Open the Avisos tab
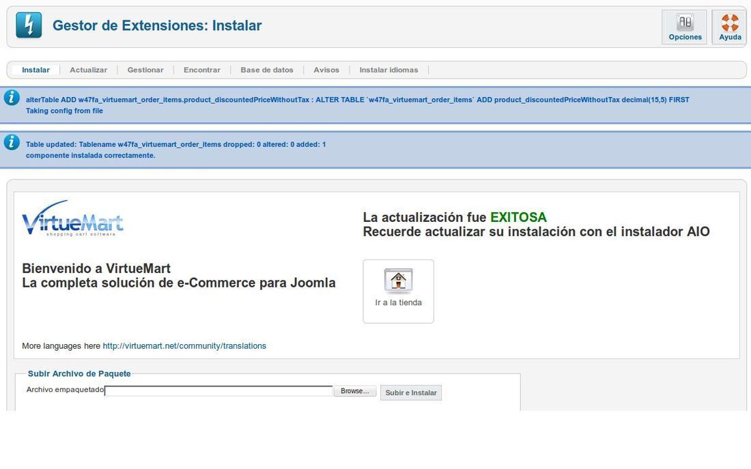 [326, 70]
